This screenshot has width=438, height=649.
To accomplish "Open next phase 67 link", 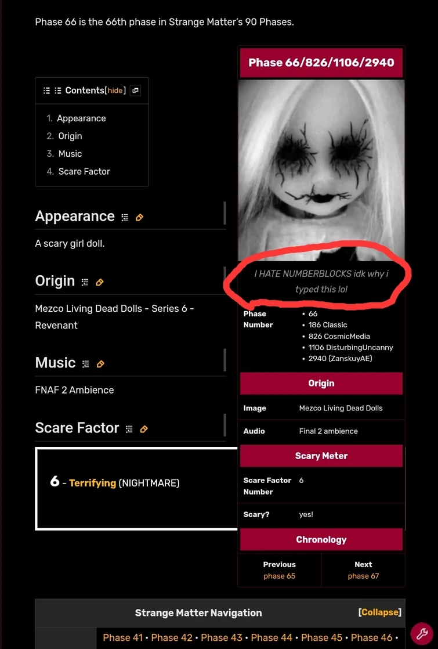I will pos(363,576).
